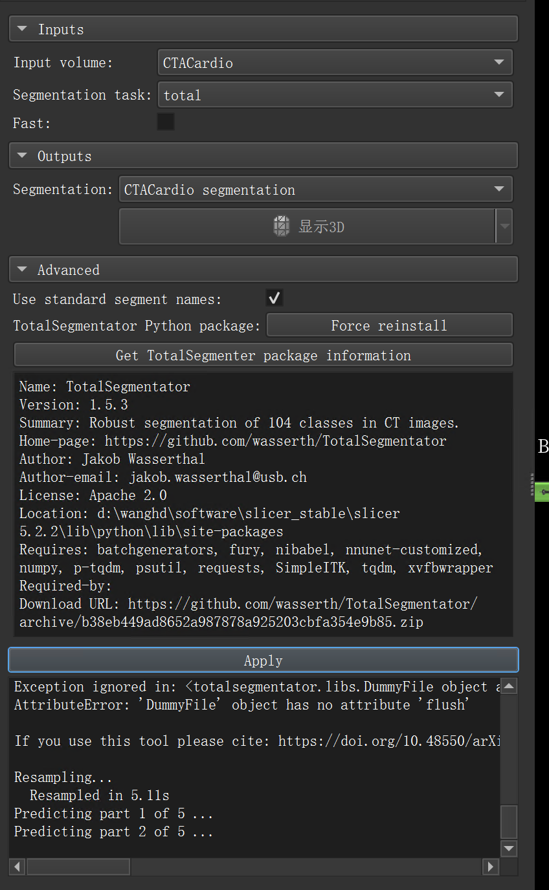Collapse the Outputs section
Viewport: 549px width, 890px height.
point(21,155)
